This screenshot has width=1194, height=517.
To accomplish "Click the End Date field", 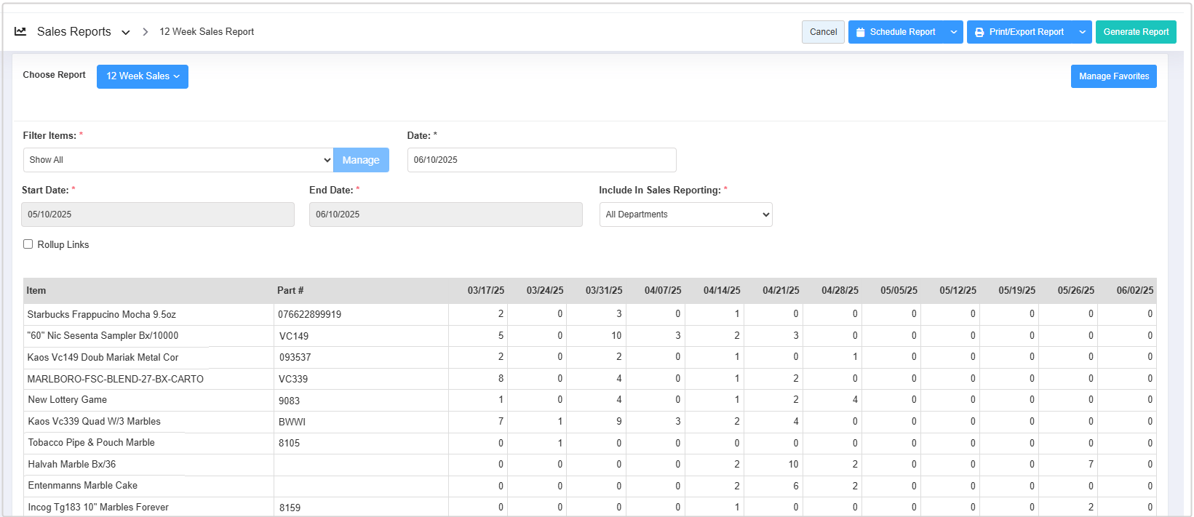I will [x=445, y=215].
